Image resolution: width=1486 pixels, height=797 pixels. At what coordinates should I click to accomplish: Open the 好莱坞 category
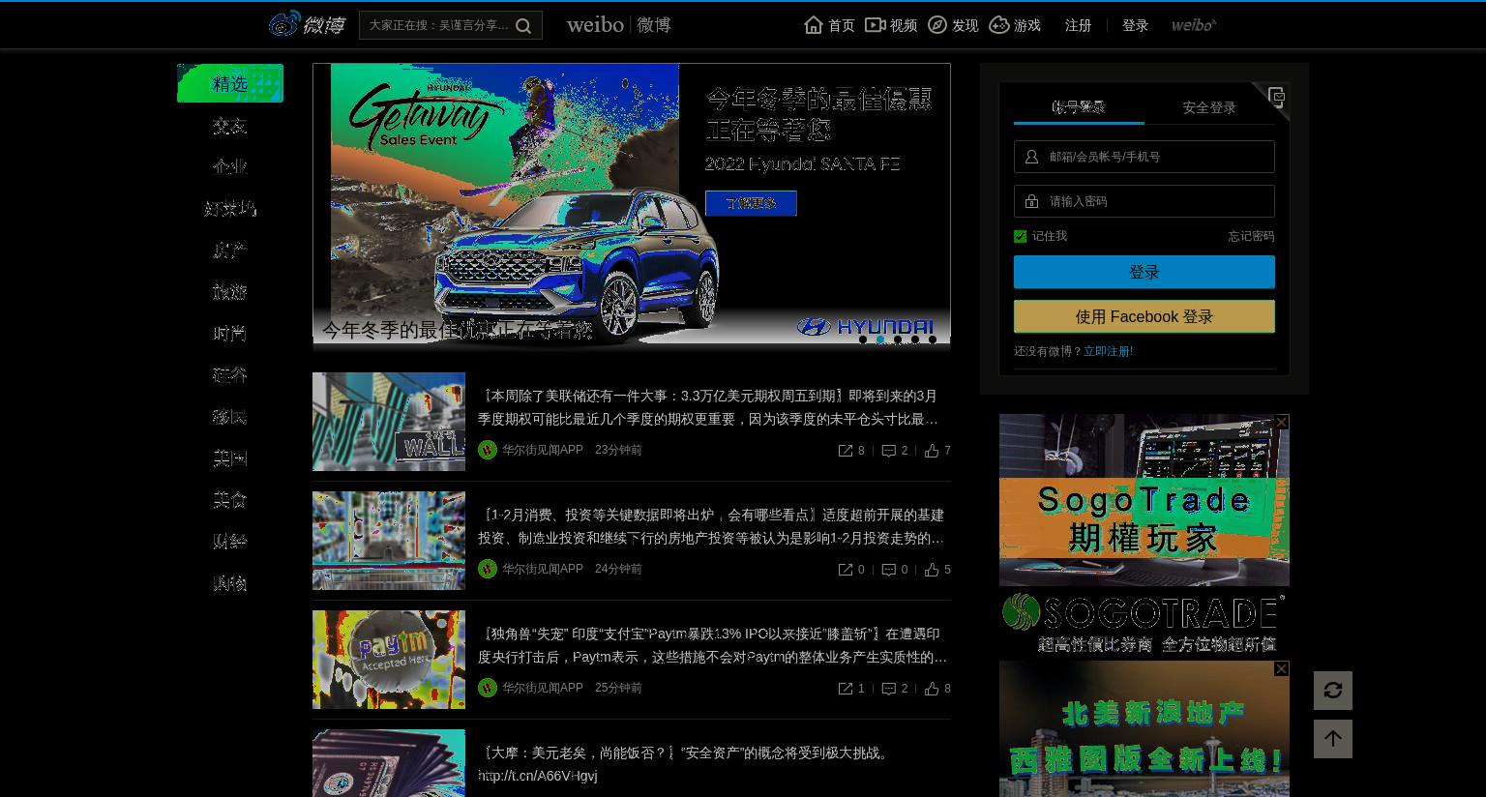[230, 209]
